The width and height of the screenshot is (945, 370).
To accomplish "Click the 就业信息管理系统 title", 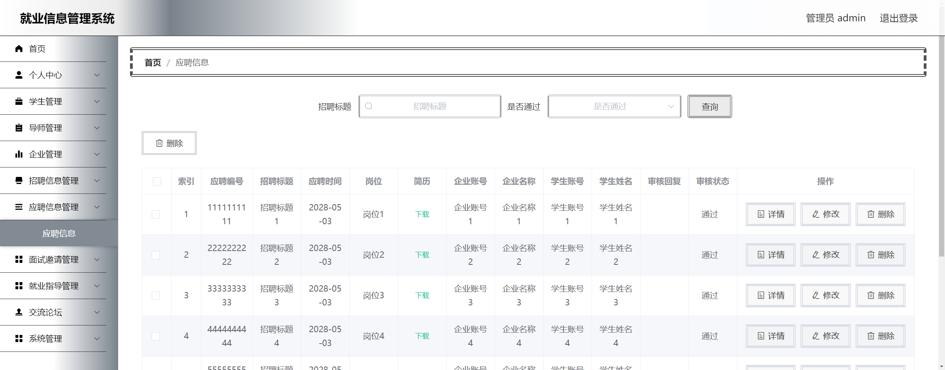I will pos(67,18).
